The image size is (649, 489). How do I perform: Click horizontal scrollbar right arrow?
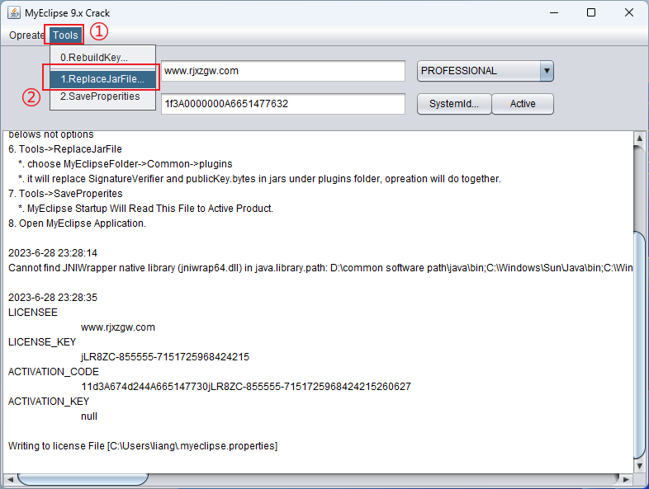point(626,479)
